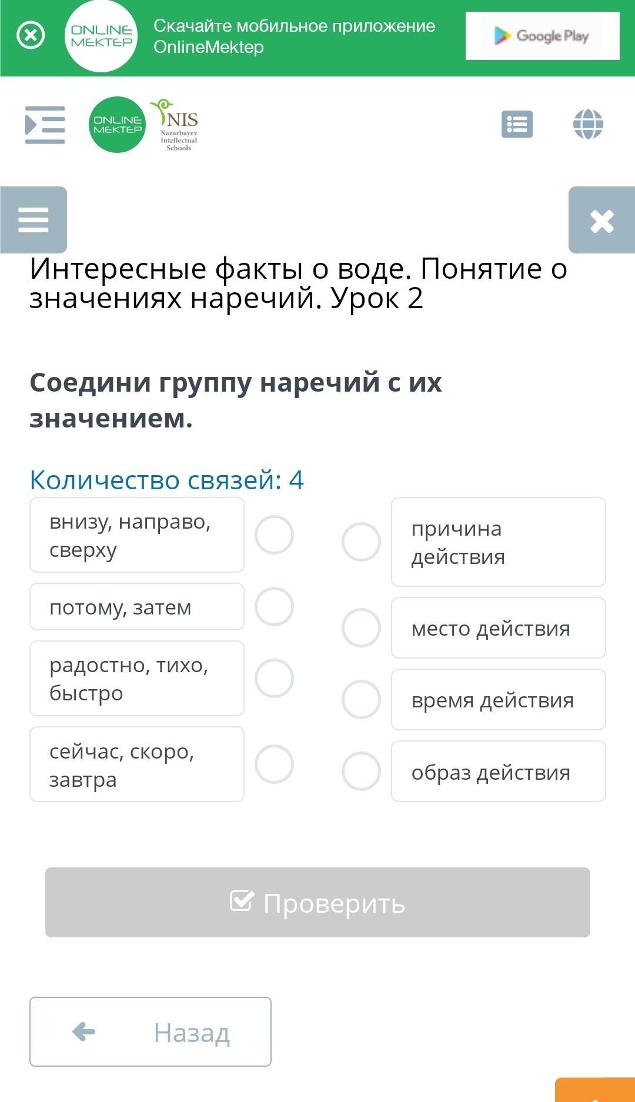The image size is (635, 1102).
Task: Open the Google Play download link
Action: click(x=542, y=36)
